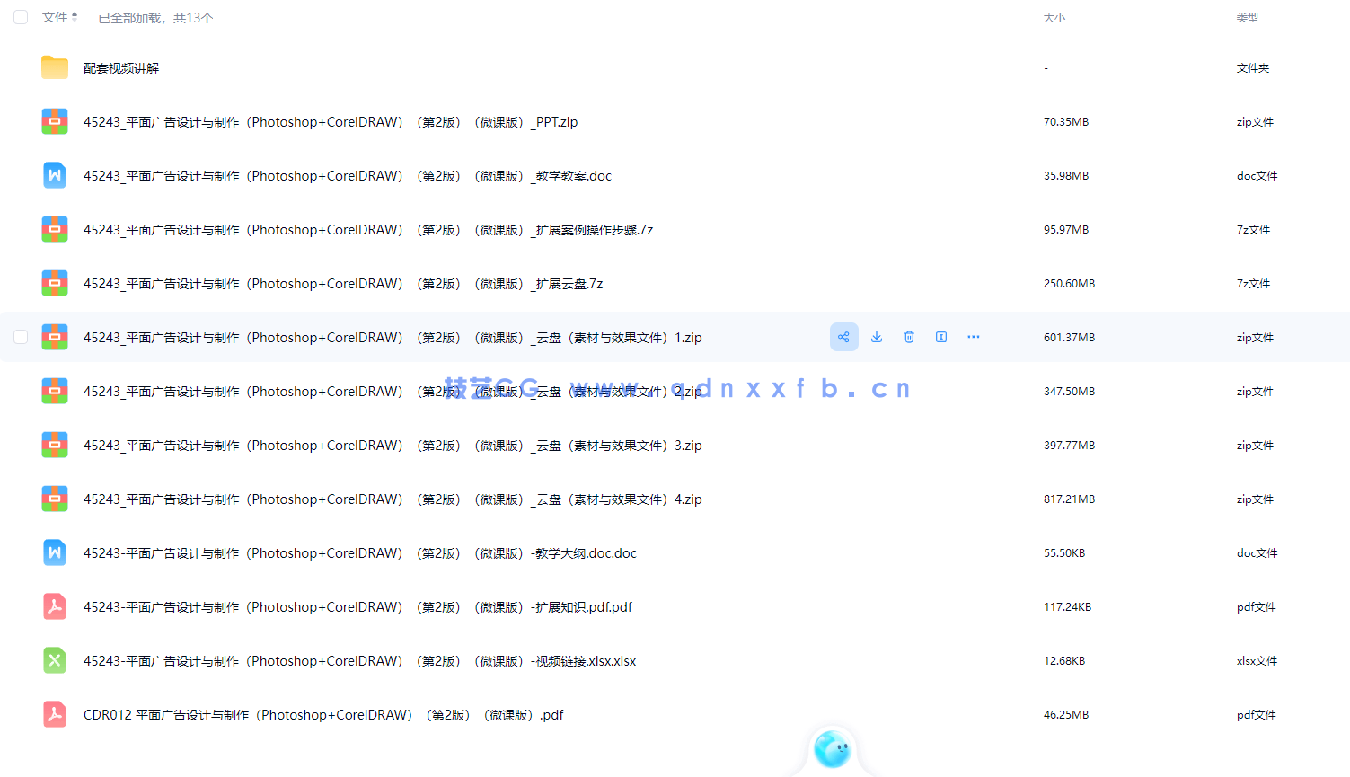Download the 云盘 1.zip file
The width and height of the screenshot is (1350, 777).
[877, 337]
